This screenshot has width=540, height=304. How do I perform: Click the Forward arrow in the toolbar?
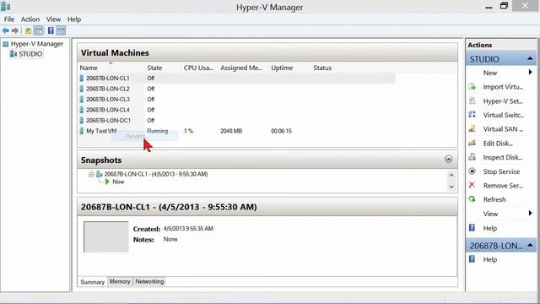[x=15, y=30]
